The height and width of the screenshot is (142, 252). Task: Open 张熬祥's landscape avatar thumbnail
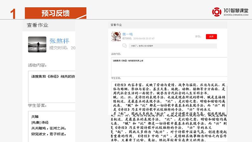(x=37, y=44)
